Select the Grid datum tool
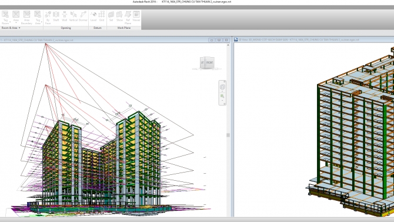 pos(102,16)
